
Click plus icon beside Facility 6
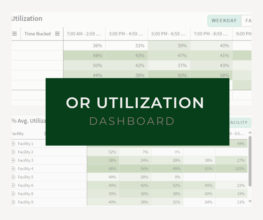tap(13, 185)
